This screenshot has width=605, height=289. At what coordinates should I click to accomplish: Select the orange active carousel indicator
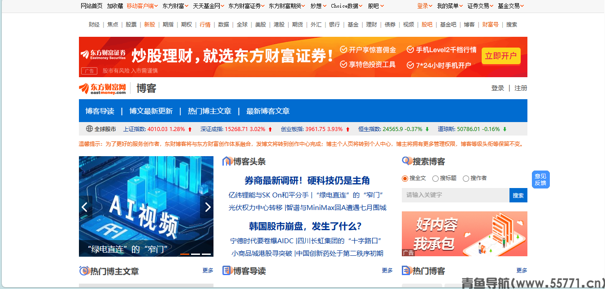pyautogui.click(x=185, y=254)
